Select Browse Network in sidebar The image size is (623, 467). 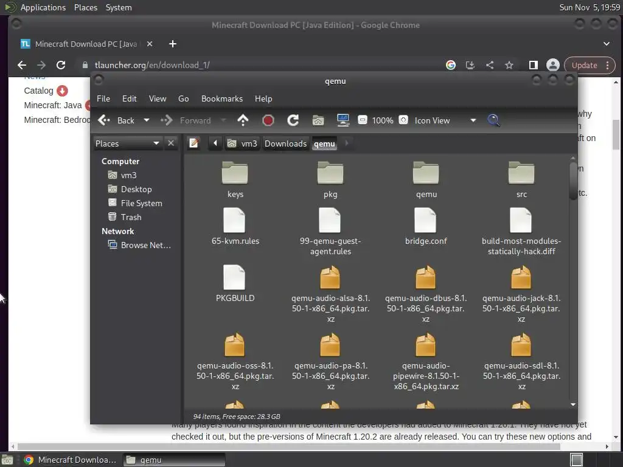145,245
